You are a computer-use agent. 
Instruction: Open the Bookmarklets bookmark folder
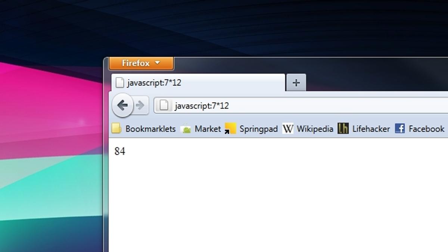144,129
